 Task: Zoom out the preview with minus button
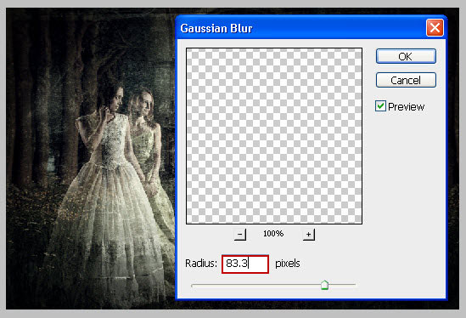tap(240, 235)
